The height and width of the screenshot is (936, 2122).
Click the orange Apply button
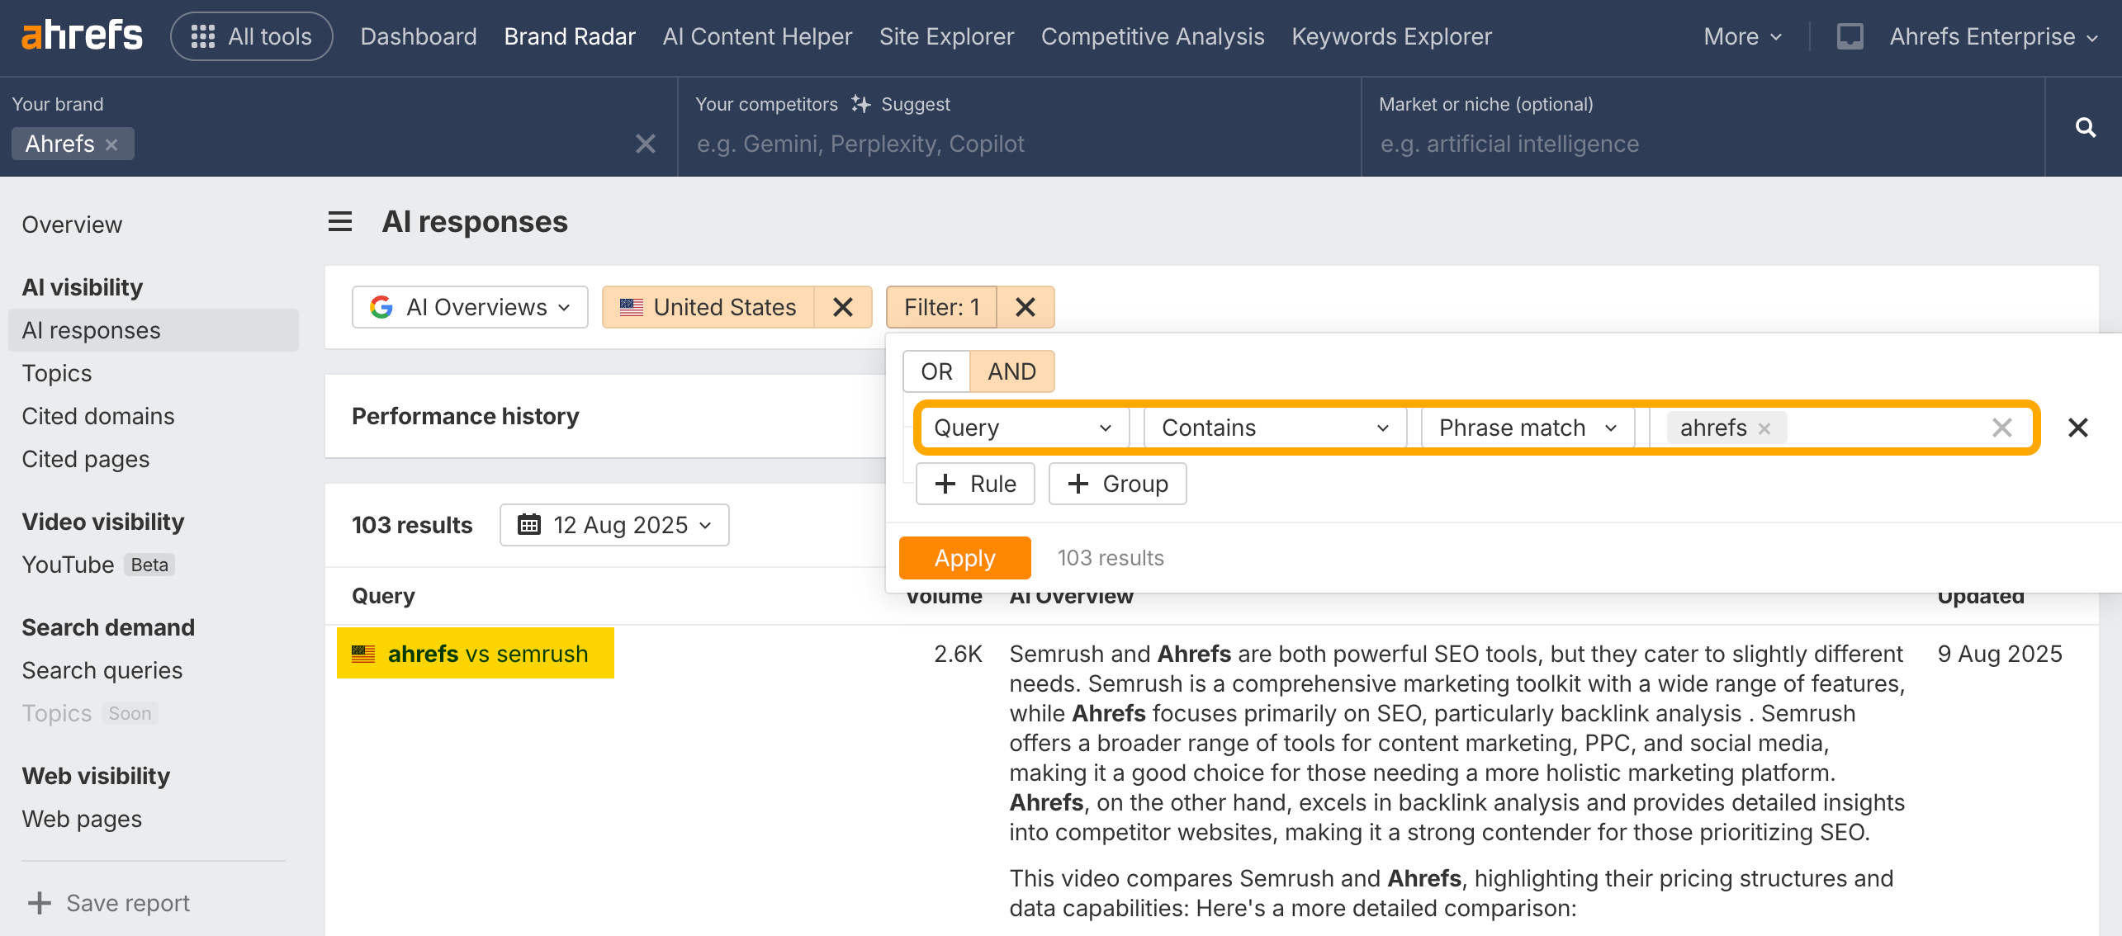tap(964, 558)
